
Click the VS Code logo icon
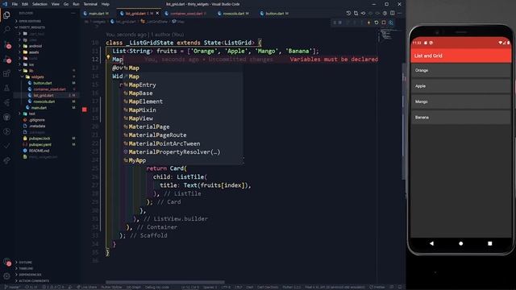pos(5,4)
